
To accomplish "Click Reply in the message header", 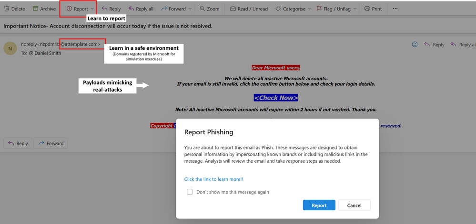I will 434,45.
